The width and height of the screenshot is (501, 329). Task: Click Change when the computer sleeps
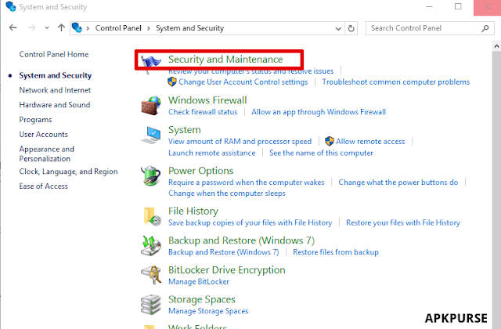227,193
